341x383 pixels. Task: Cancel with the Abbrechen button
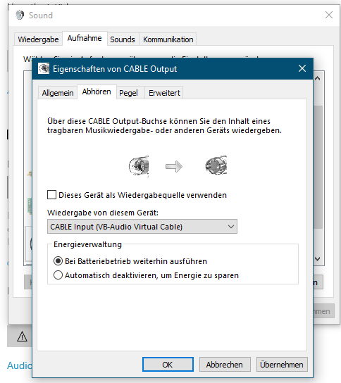click(225, 365)
